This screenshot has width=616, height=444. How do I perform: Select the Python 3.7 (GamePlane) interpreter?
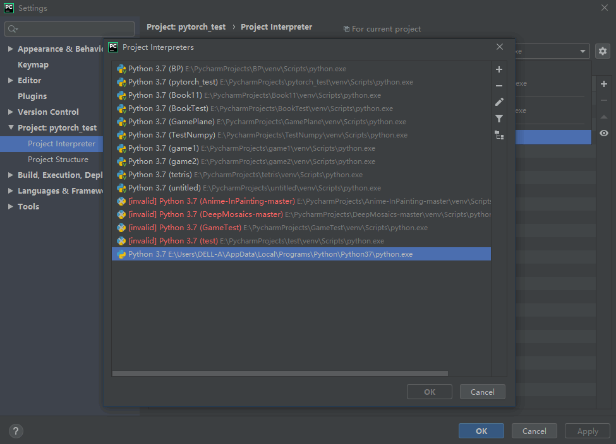301,122
